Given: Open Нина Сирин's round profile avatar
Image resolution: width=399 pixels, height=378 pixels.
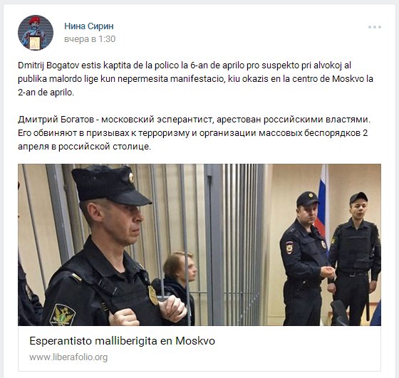Looking at the screenshot, I should pyautogui.click(x=36, y=33).
